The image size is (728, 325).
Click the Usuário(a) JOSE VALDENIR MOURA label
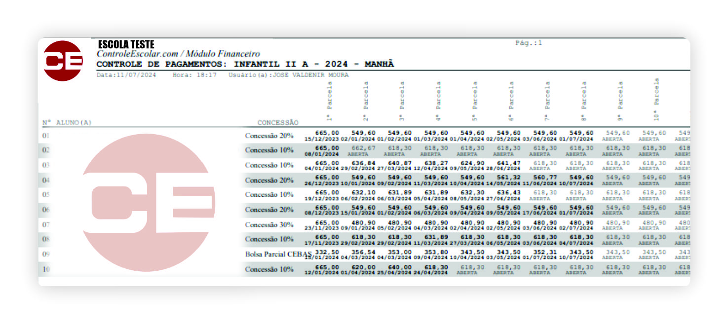288,75
